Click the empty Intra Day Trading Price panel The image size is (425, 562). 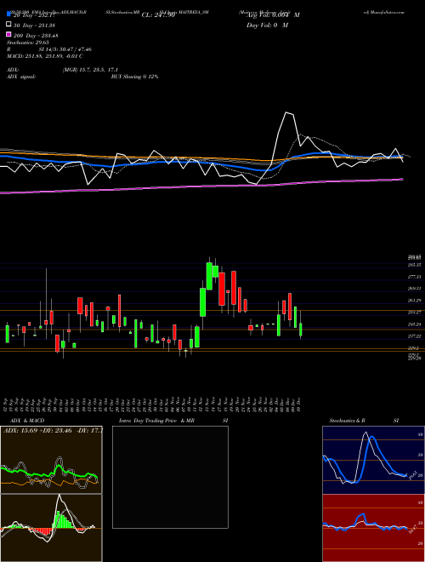point(170,477)
